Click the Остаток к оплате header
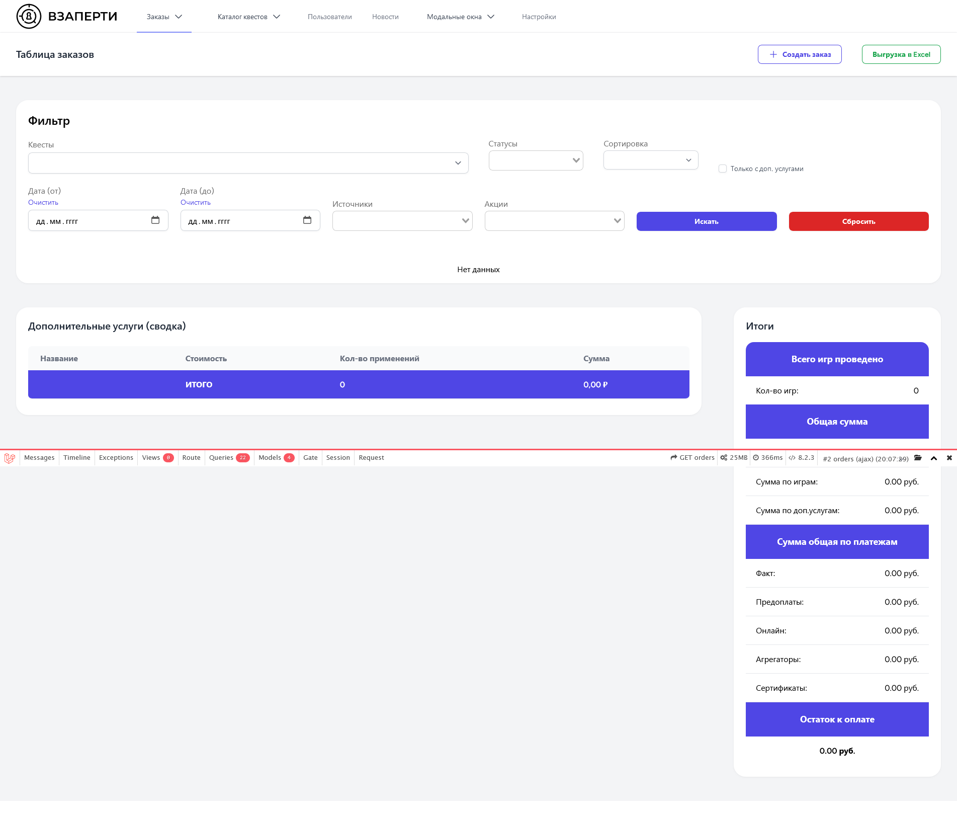Viewport: 957px width, 817px height. [837, 719]
